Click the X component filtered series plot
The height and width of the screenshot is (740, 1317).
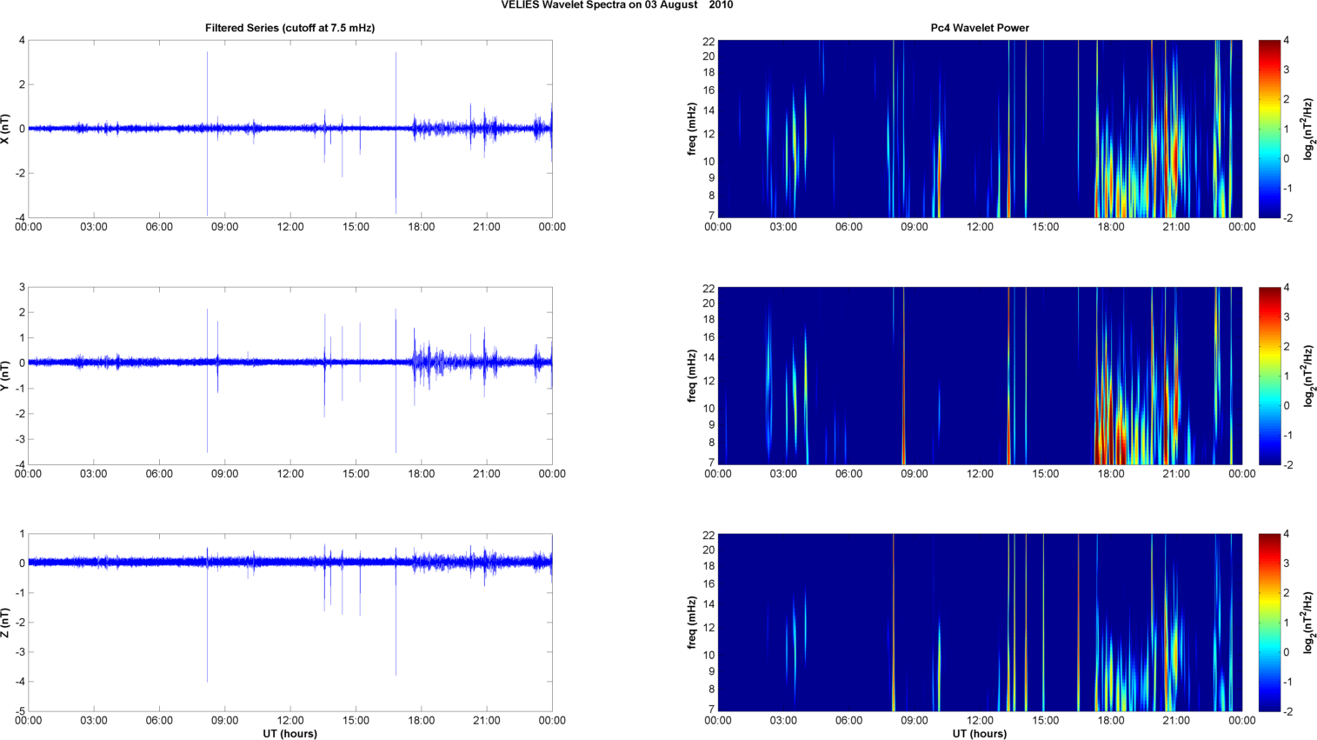coord(290,129)
